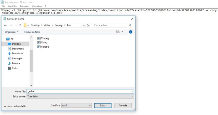Collapse folders with Nascondi cartelle
The image size is (218, 115).
tap(15, 106)
